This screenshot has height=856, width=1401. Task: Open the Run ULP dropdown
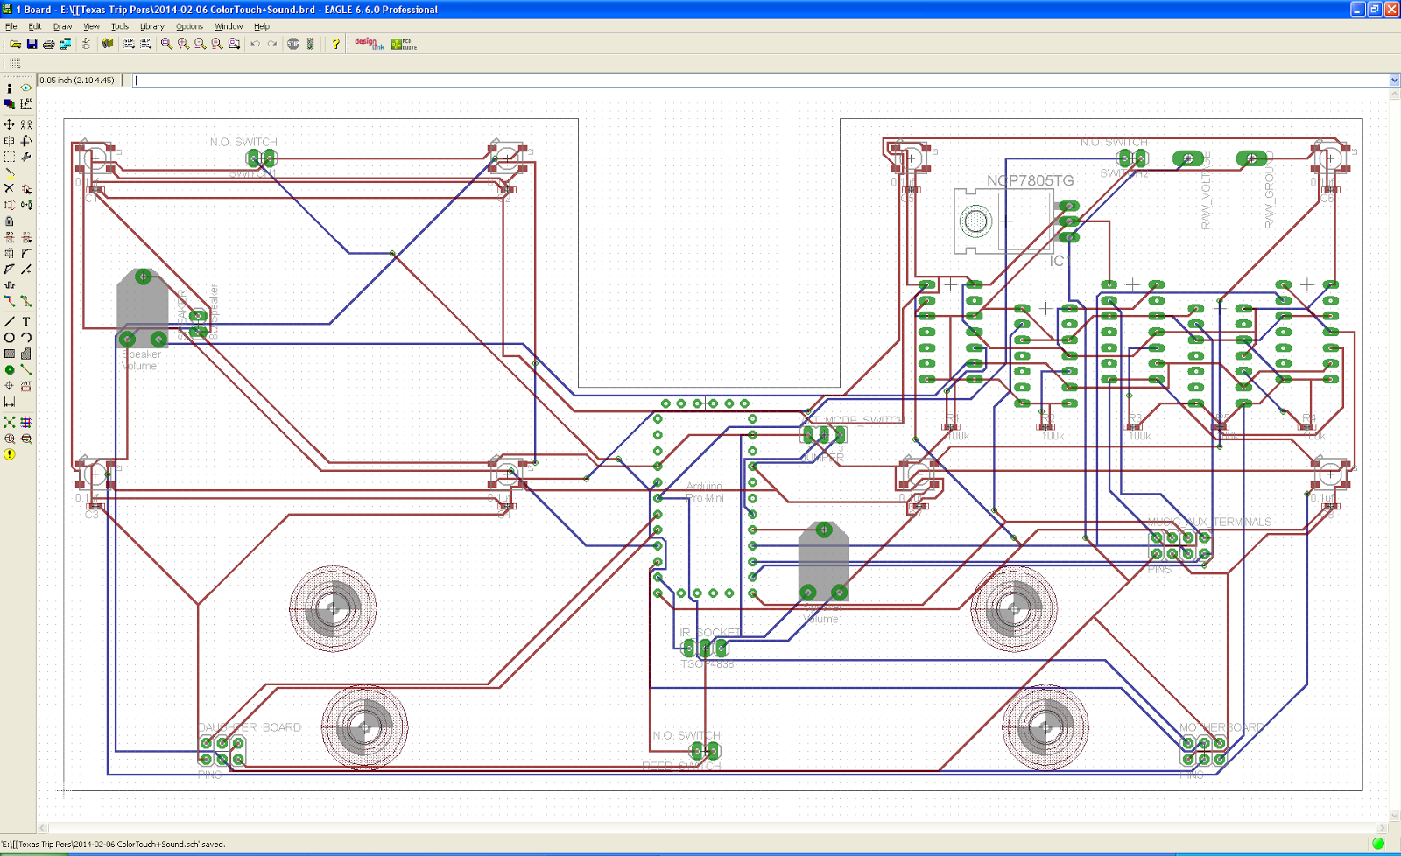coord(145,44)
